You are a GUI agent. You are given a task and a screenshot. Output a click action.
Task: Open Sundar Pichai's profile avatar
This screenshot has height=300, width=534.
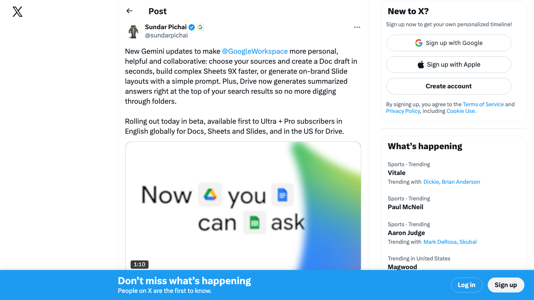click(x=133, y=31)
